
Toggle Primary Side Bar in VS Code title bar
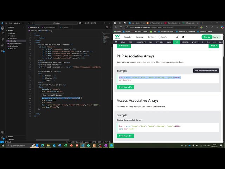pos(88,23)
